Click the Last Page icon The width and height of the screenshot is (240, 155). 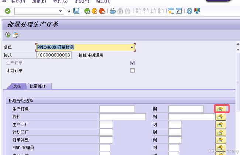(x=161, y=11)
